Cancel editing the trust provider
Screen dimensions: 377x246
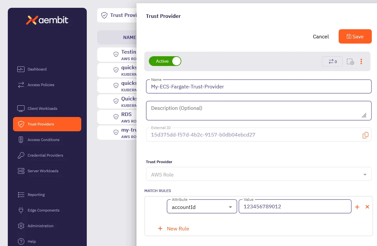click(320, 36)
